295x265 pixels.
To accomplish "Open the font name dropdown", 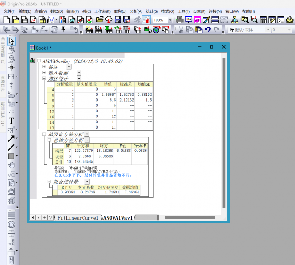I will tap(268, 30).
